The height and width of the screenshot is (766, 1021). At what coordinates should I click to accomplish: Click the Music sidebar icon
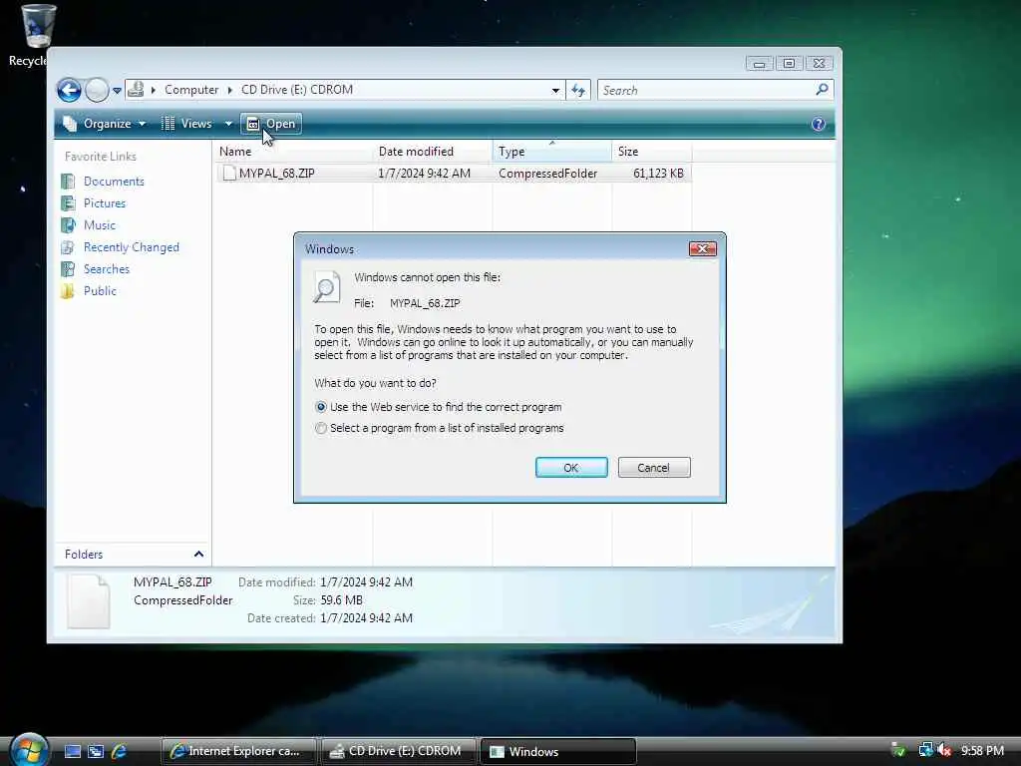[68, 225]
